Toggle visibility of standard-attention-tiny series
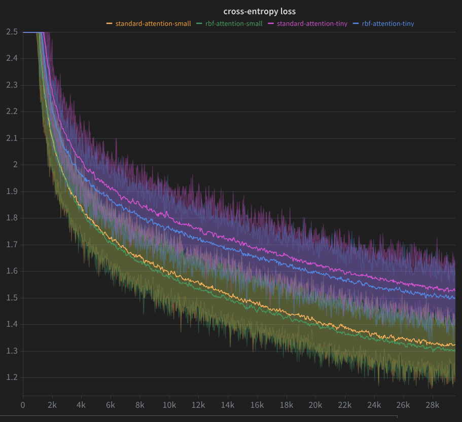The width and height of the screenshot is (462, 422). pos(312,23)
